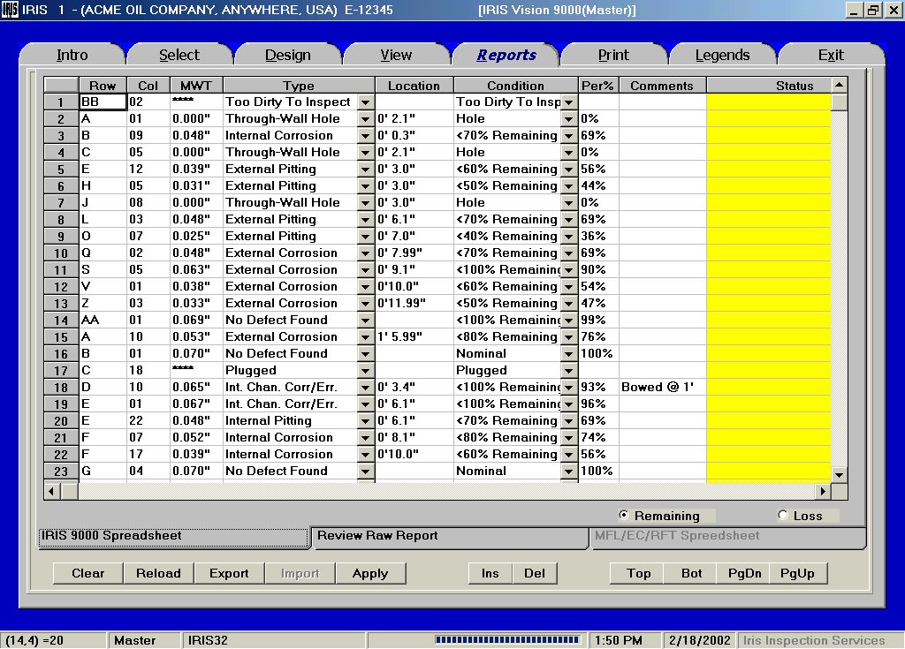The height and width of the screenshot is (649, 905).
Task: Click MWT value 0.063" in row 11
Action: coord(196,270)
